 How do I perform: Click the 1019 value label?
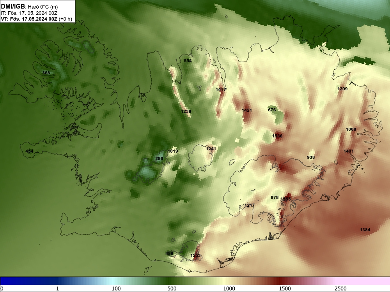173,151
